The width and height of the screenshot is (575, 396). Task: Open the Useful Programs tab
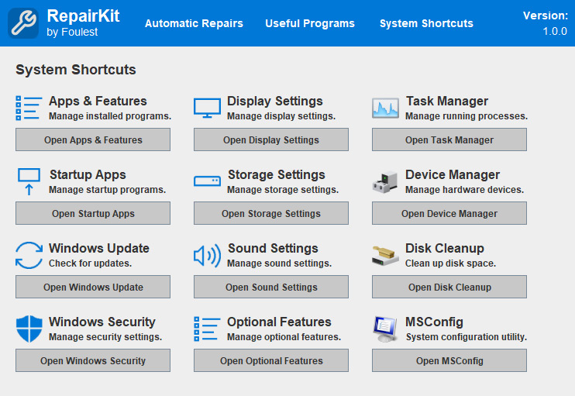pos(310,23)
